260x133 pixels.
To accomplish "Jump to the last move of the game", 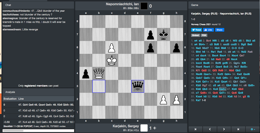I will tap(238, 129).
